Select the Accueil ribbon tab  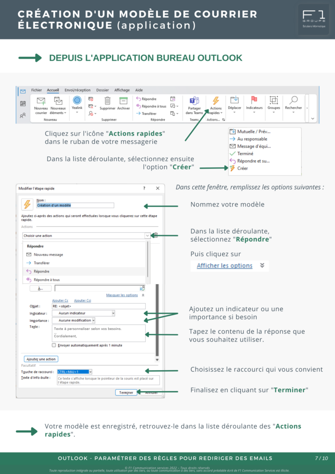53,90
